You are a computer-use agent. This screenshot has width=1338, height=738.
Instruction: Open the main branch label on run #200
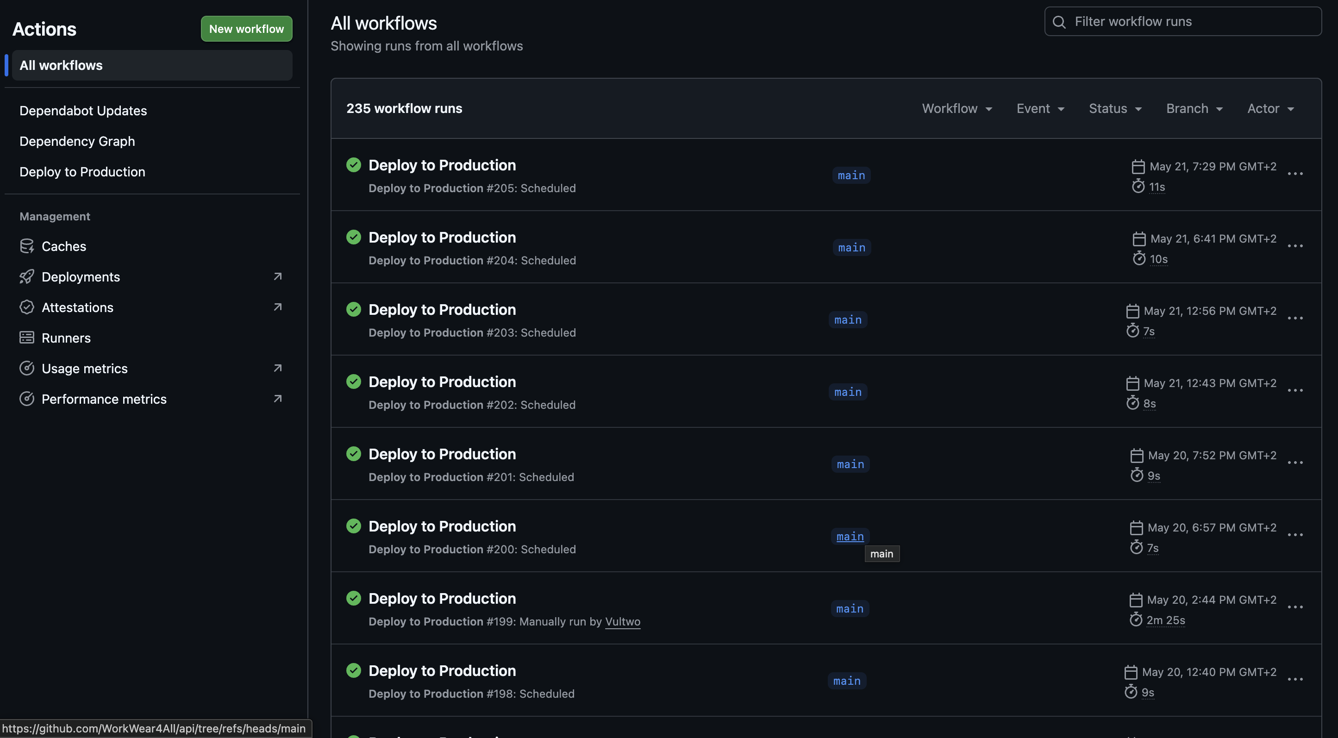pyautogui.click(x=850, y=537)
